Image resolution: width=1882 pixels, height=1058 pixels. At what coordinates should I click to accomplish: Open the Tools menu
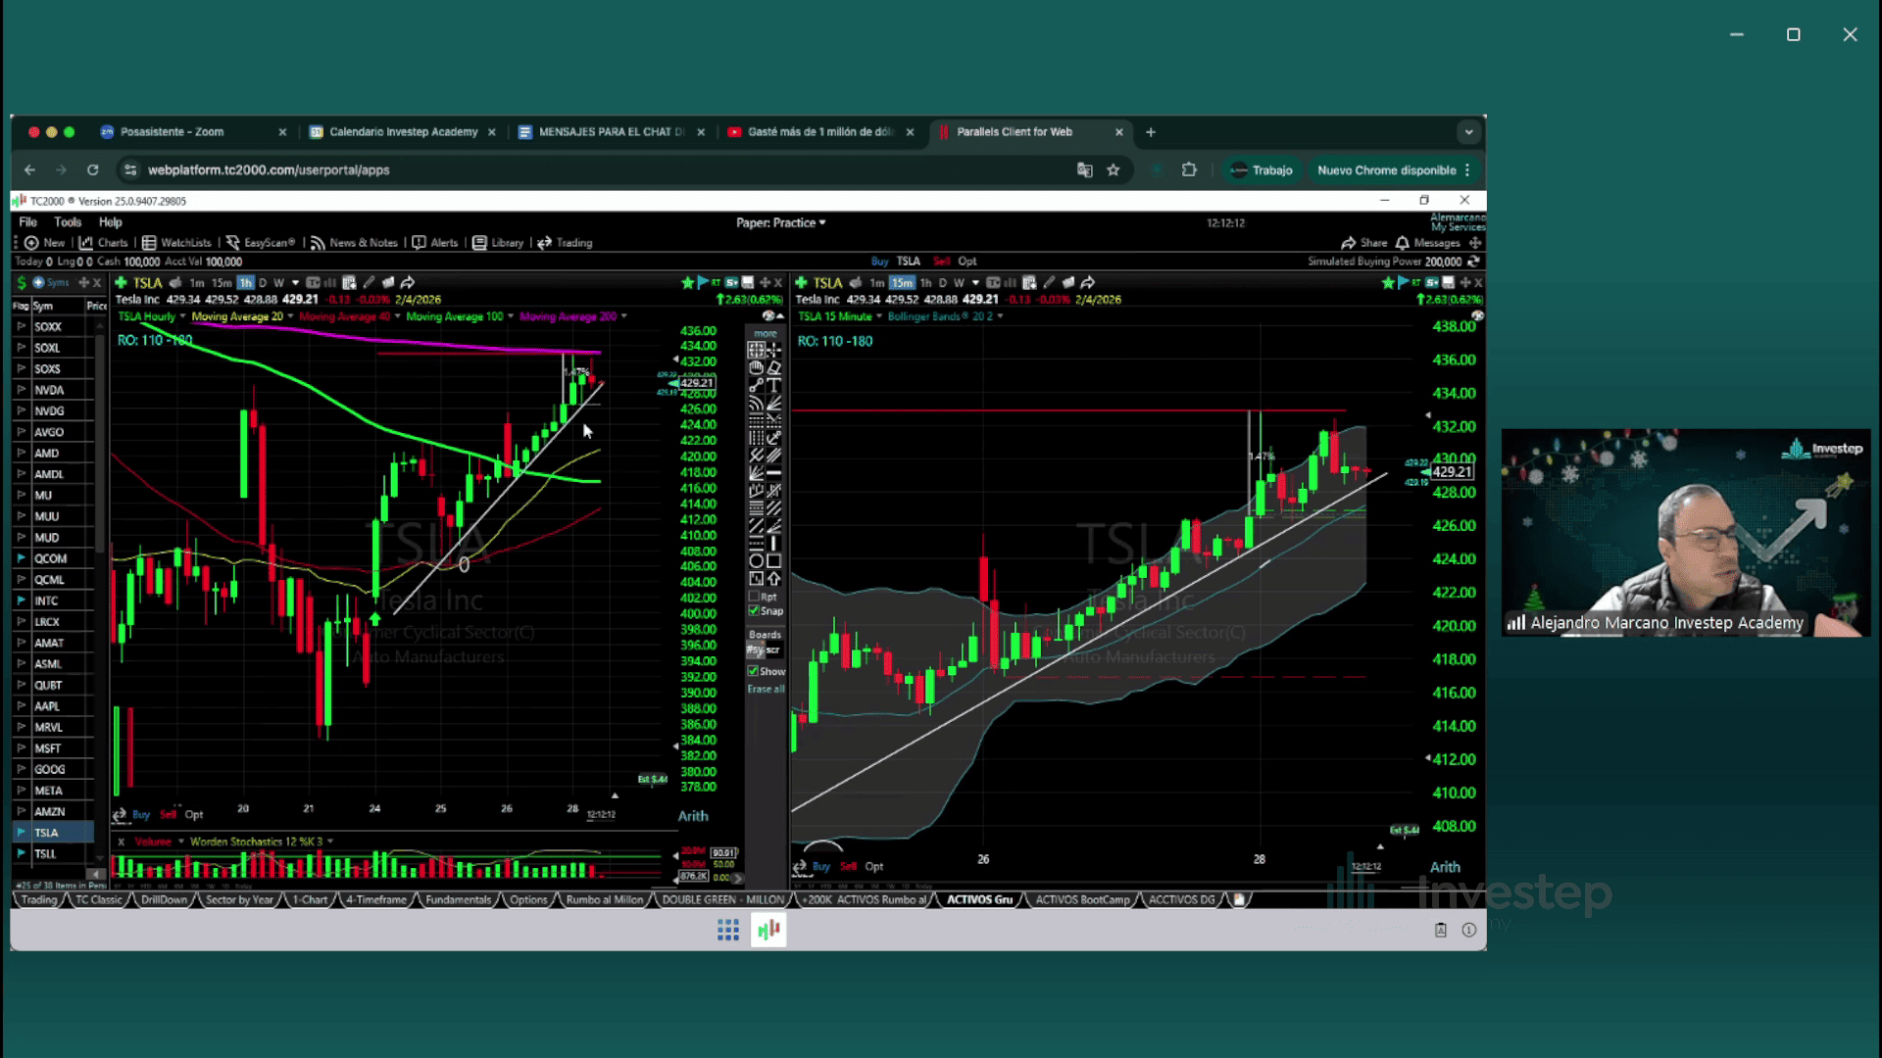point(68,222)
